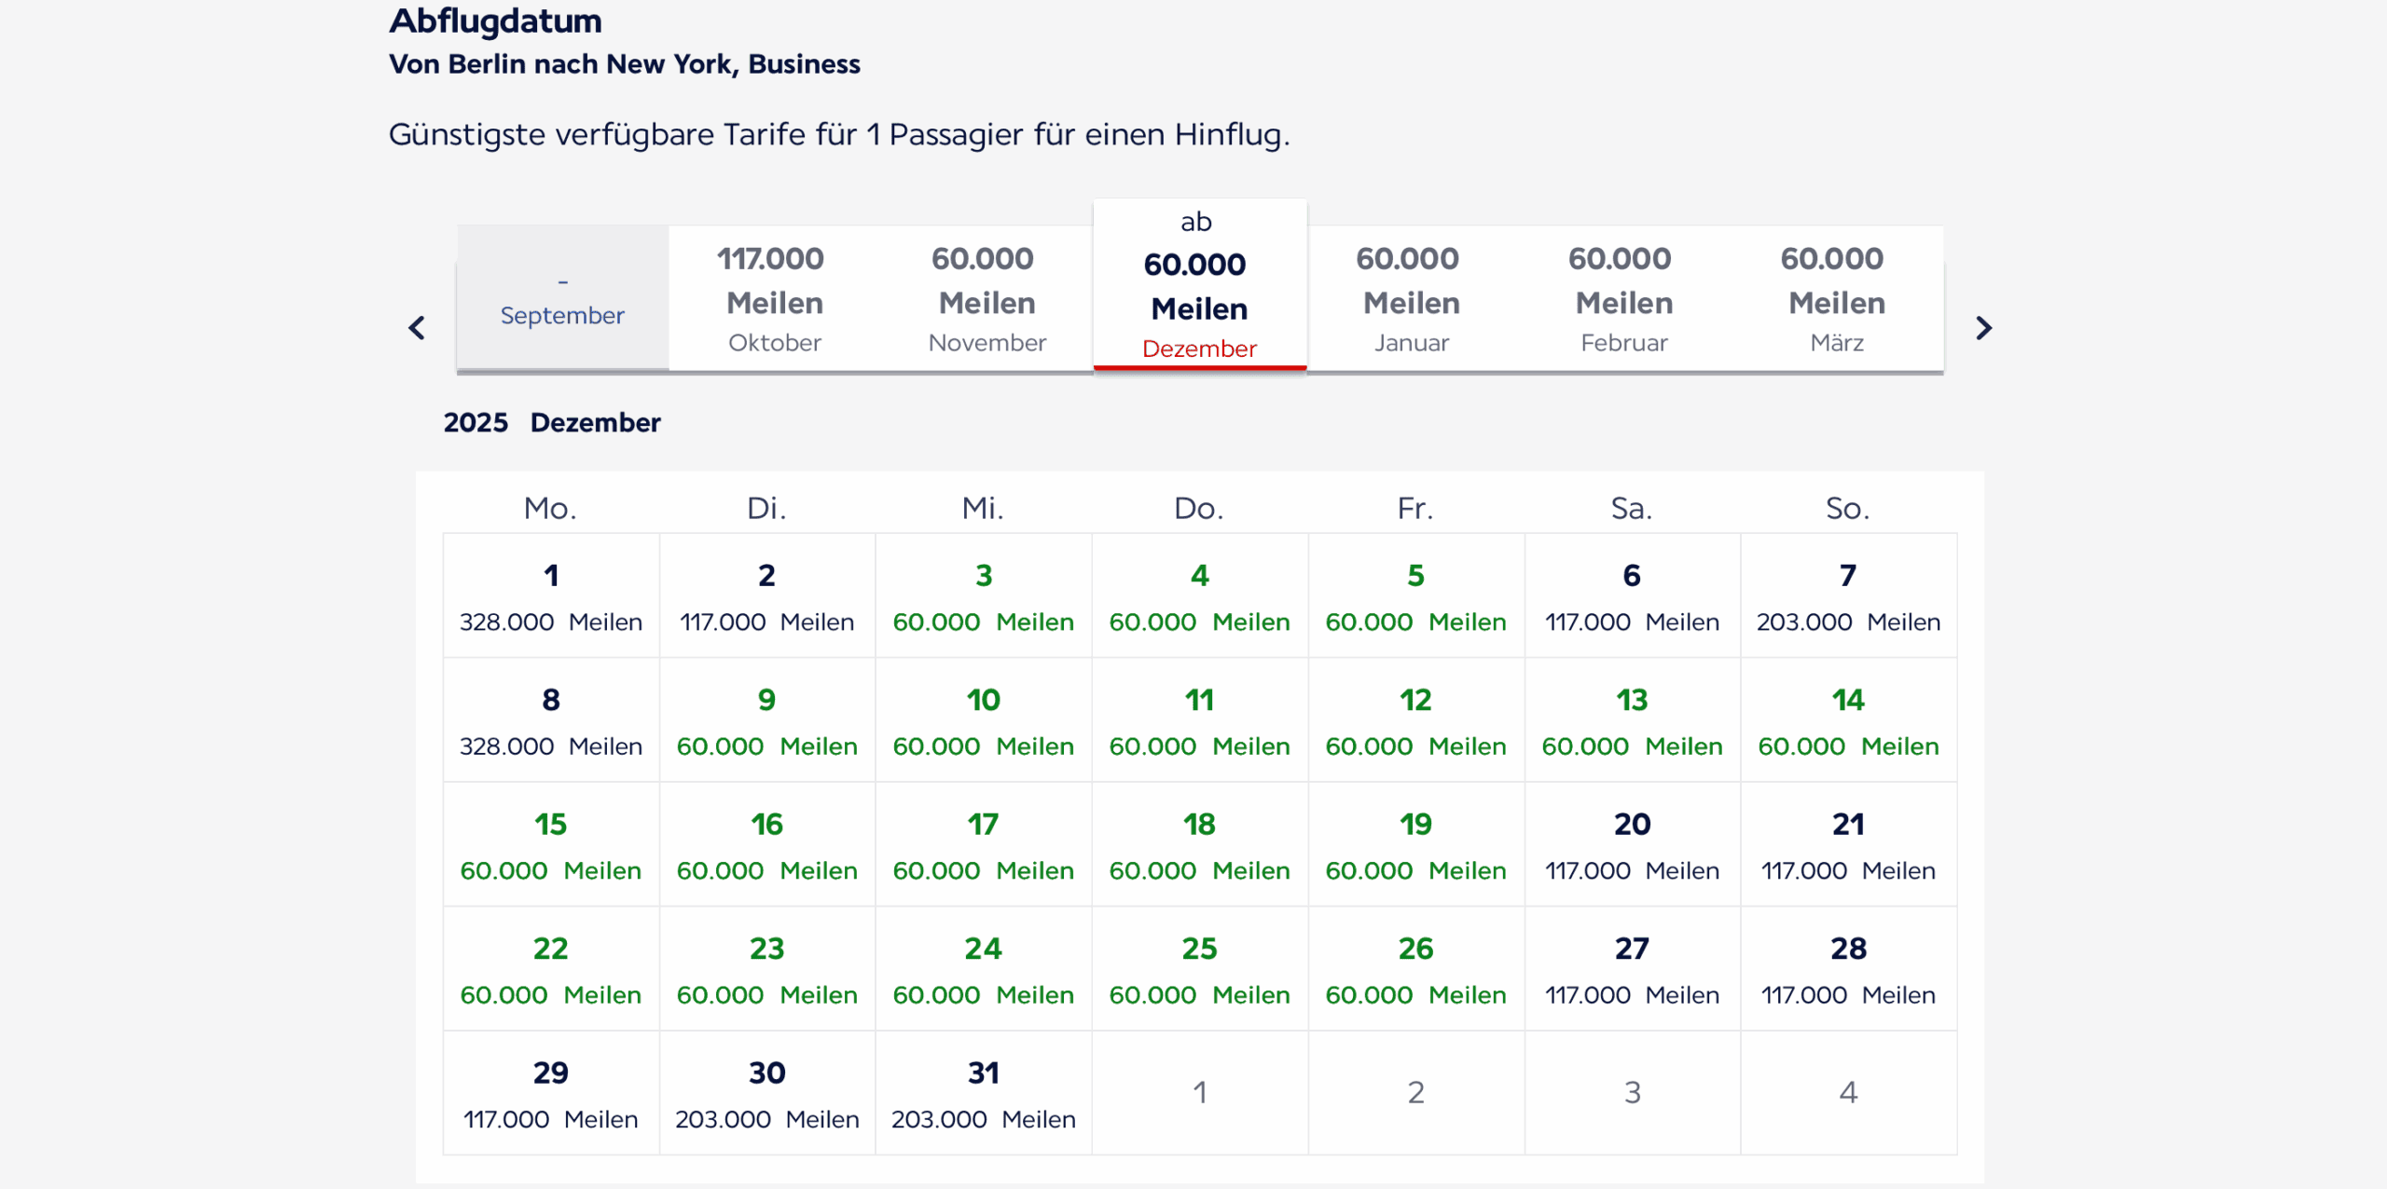The image size is (2387, 1189).
Task: Pick Saturday December 13 departure
Action: pyautogui.click(x=1632, y=720)
